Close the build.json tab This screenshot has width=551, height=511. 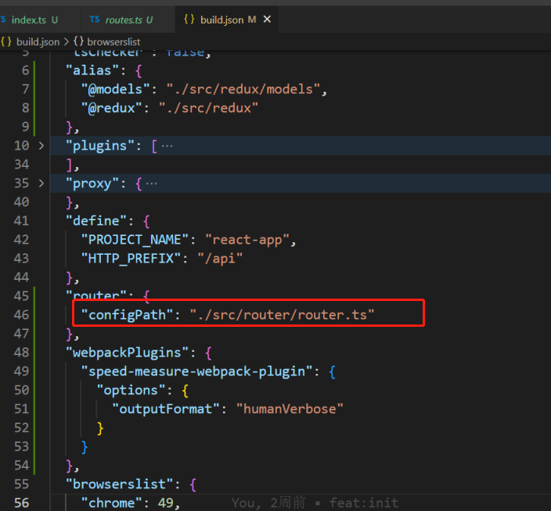[x=267, y=20]
